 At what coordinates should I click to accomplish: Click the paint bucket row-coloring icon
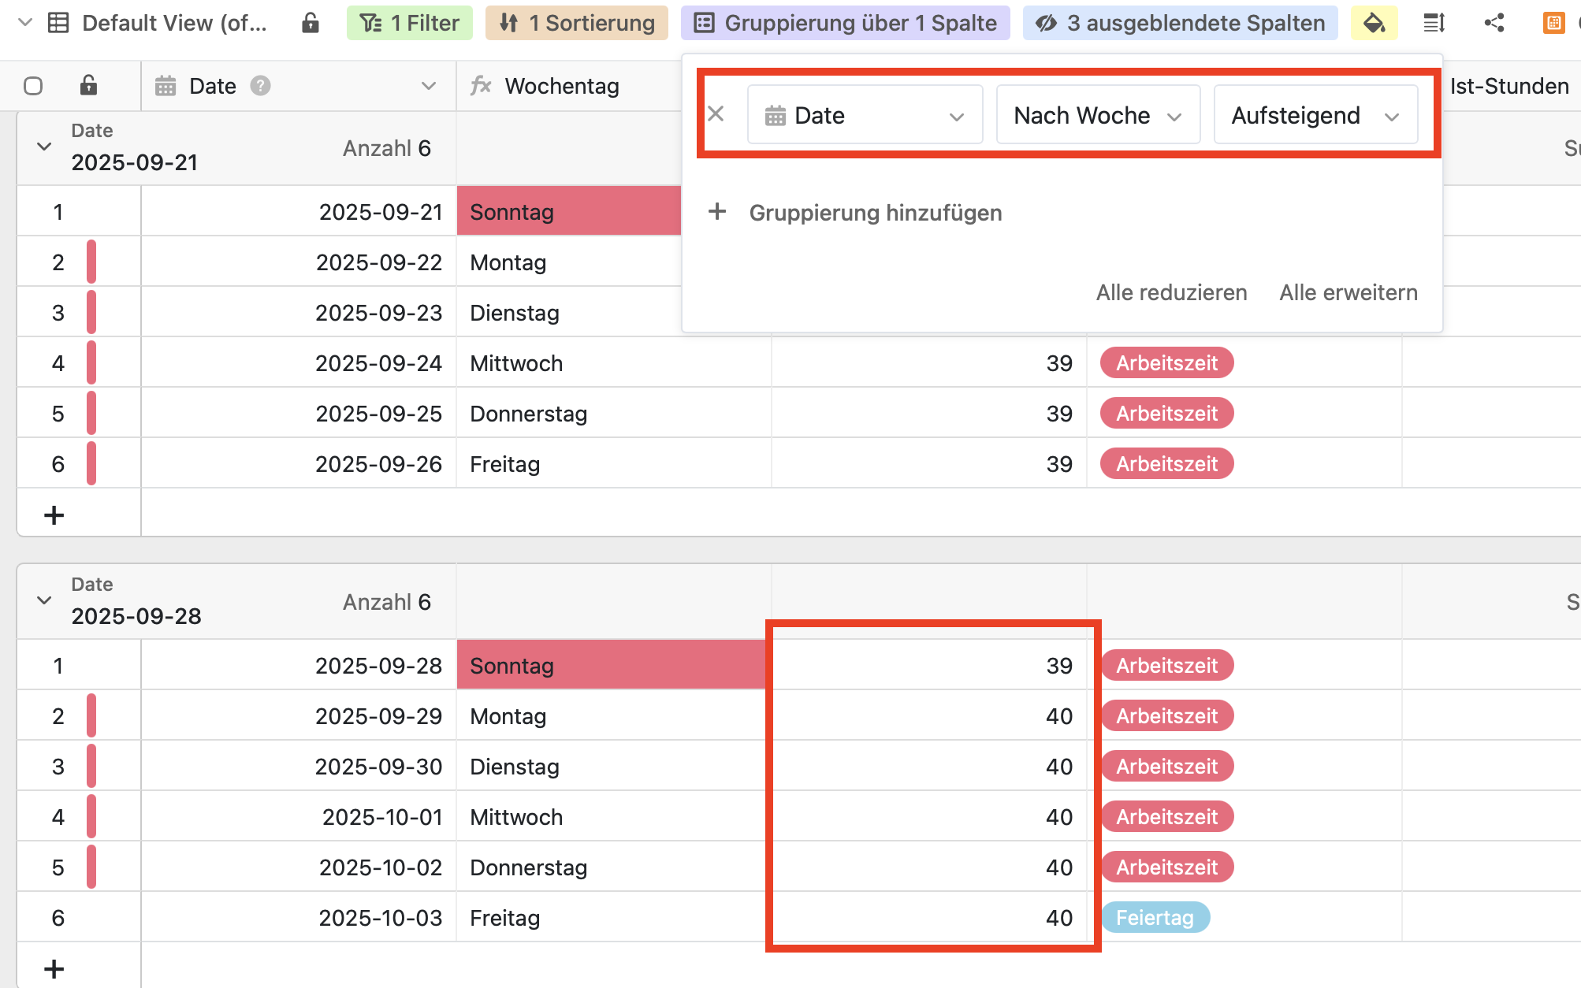1374,23
